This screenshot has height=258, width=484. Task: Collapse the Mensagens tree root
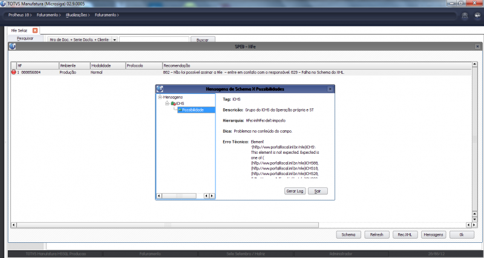click(x=160, y=97)
